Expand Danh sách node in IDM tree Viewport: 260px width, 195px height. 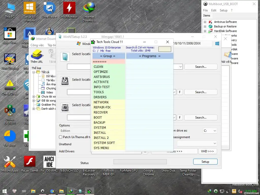pyautogui.click(x=34, y=109)
